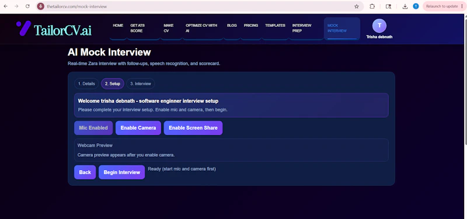
Task: Open the Trisha debnath user avatar
Action: click(x=379, y=26)
